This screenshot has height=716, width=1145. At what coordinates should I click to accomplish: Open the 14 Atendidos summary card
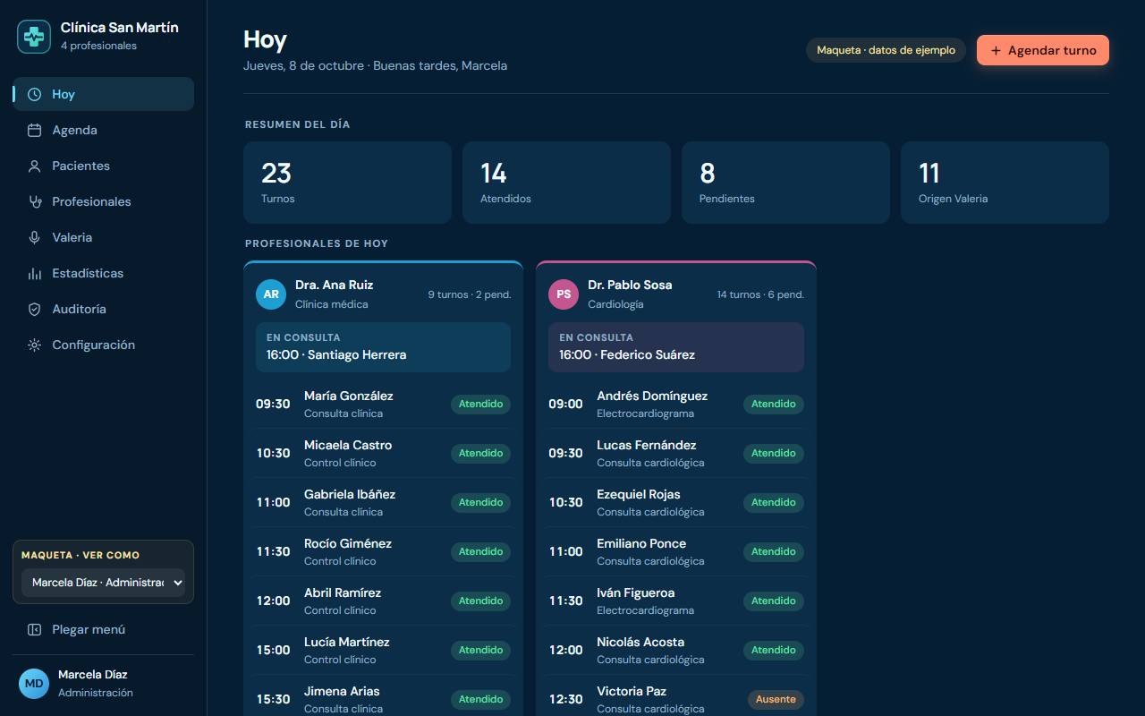coord(566,183)
